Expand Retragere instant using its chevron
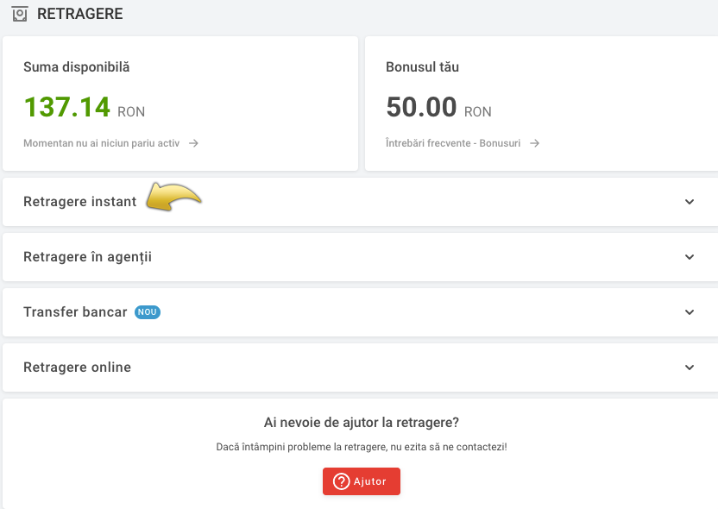 [690, 202]
